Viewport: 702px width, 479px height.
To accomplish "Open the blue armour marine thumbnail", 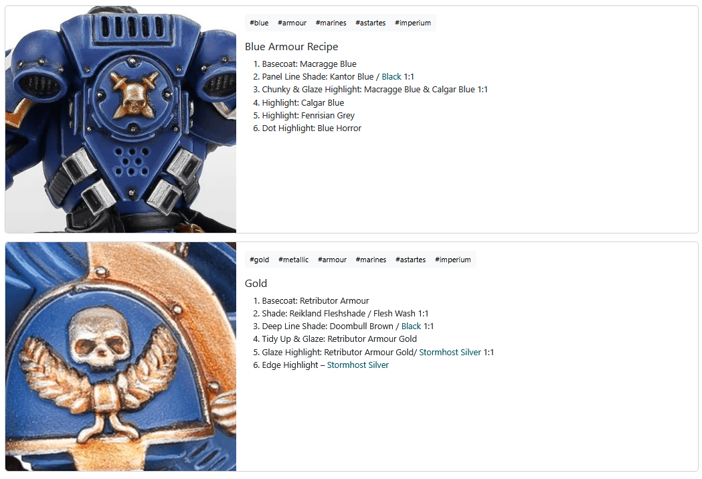I will [x=120, y=120].
